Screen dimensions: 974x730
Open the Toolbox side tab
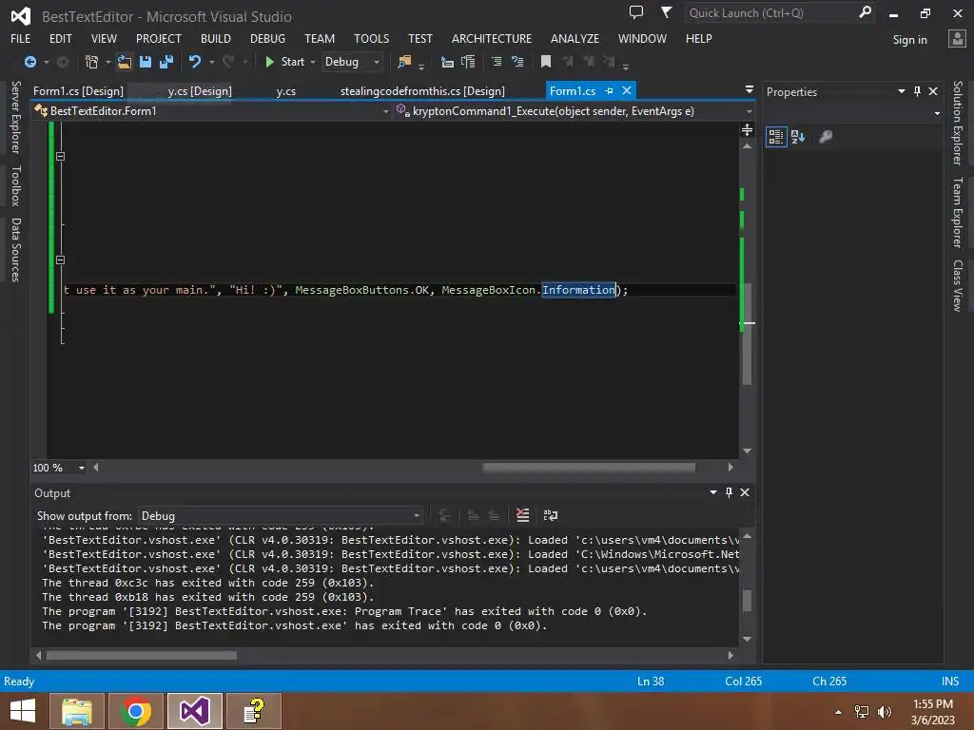click(x=16, y=185)
